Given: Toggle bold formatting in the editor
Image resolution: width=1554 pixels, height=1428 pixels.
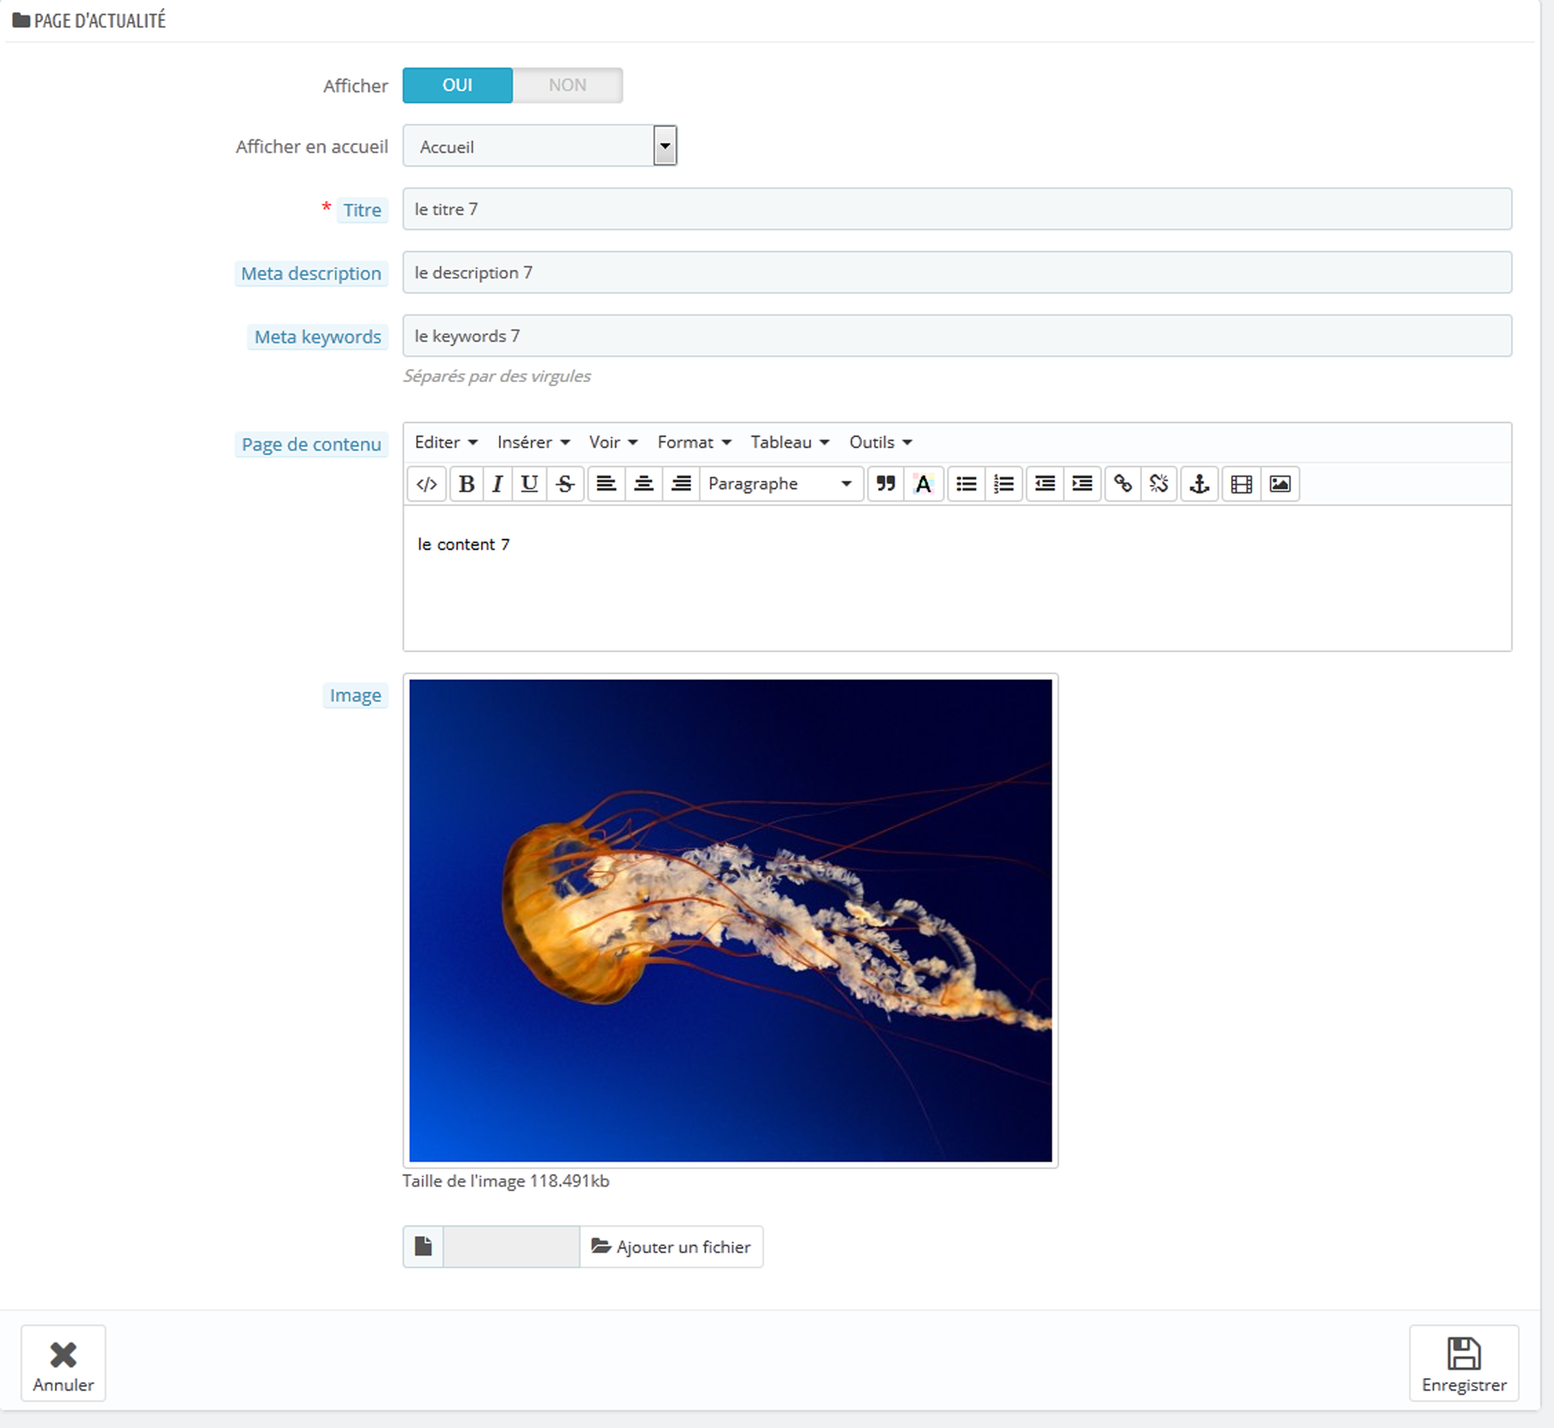Looking at the screenshot, I should [466, 484].
